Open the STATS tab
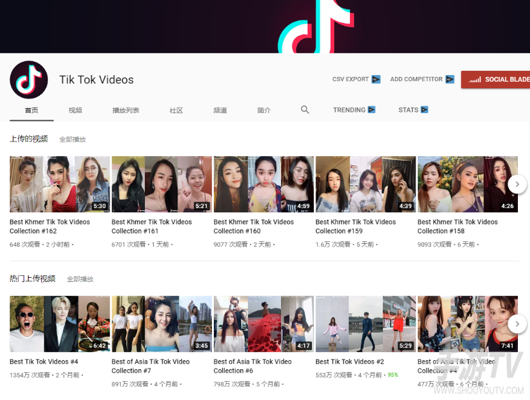 [x=413, y=110]
